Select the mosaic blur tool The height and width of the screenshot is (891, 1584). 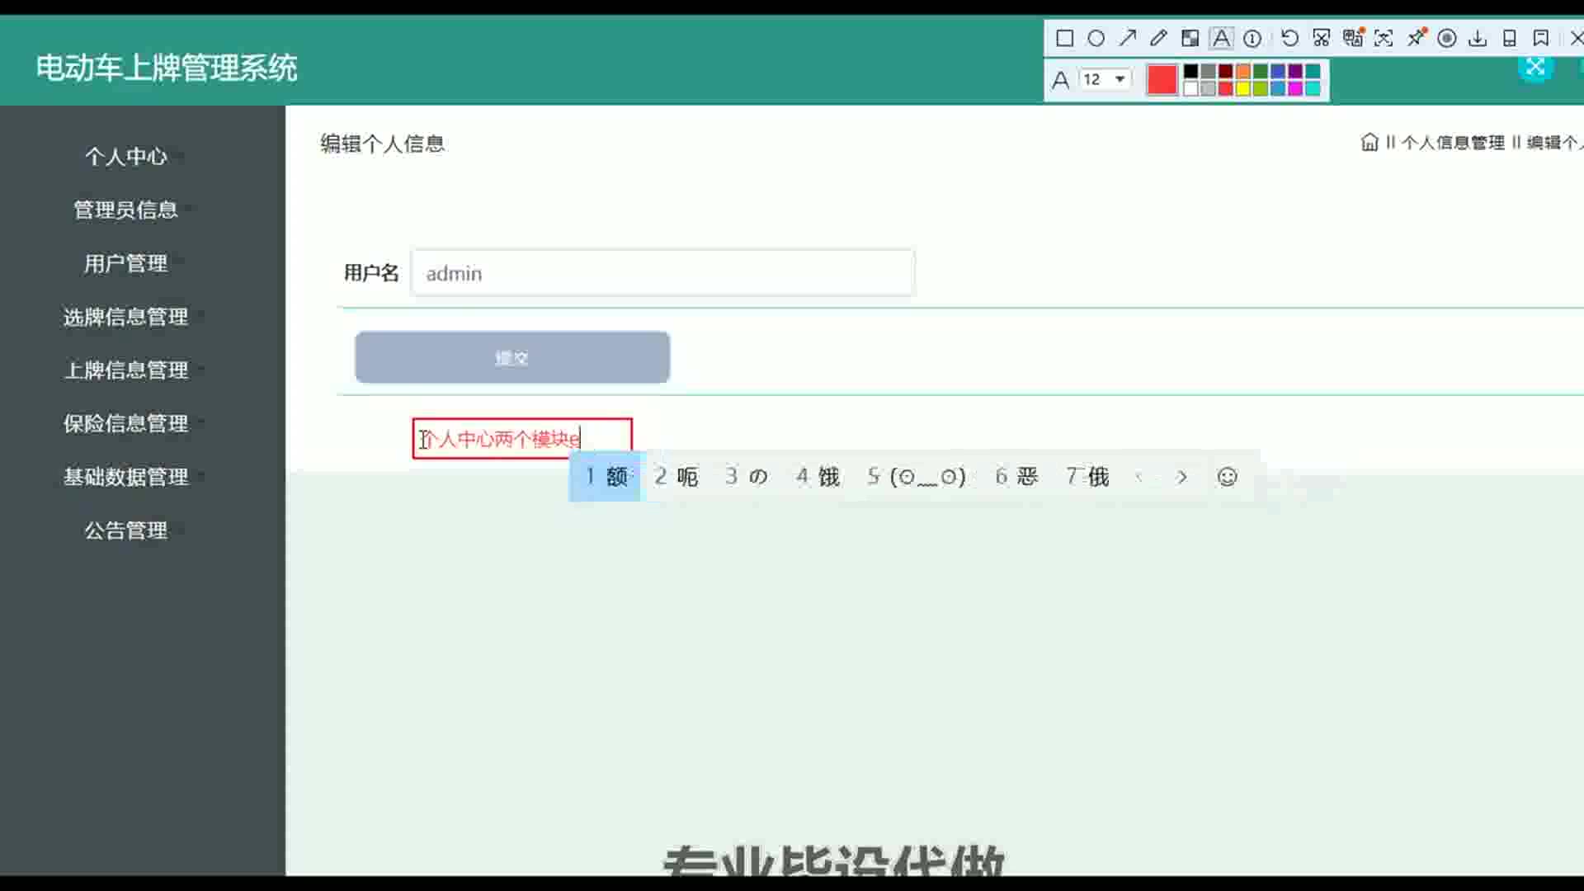pyautogui.click(x=1190, y=38)
